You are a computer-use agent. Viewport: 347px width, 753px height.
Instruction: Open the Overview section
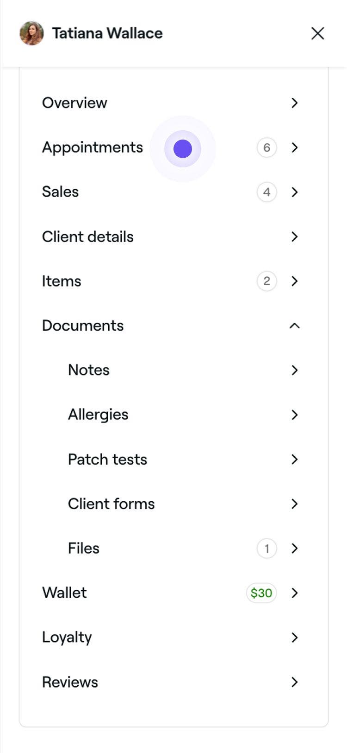[74, 103]
